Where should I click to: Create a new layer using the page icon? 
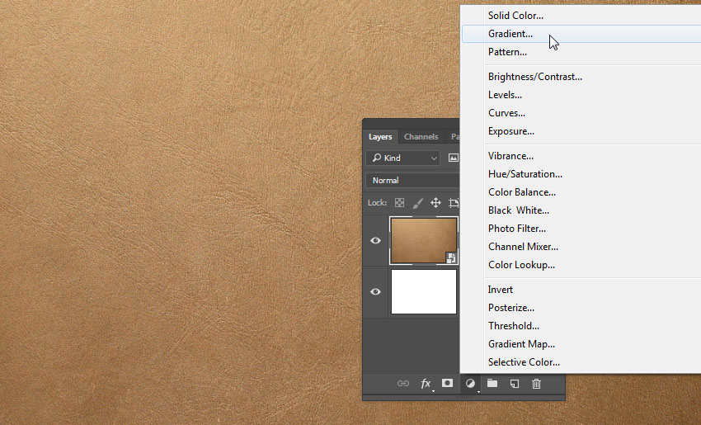pyautogui.click(x=515, y=384)
